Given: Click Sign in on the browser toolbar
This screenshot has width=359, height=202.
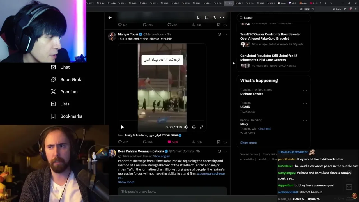Looking at the screenshot, I should click(337, 9).
